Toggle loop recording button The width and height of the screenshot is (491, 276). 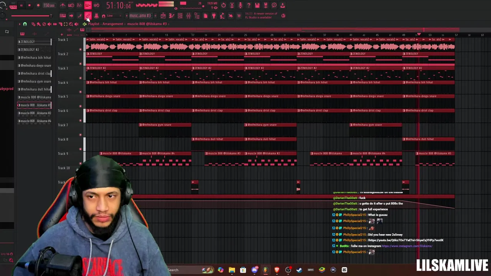click(96, 5)
